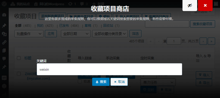Click the 添加新收藏项目 button
220x98 pixels.
tap(52, 16)
